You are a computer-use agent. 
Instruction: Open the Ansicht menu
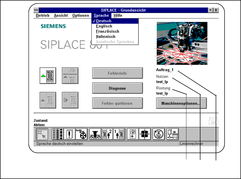(x=61, y=16)
